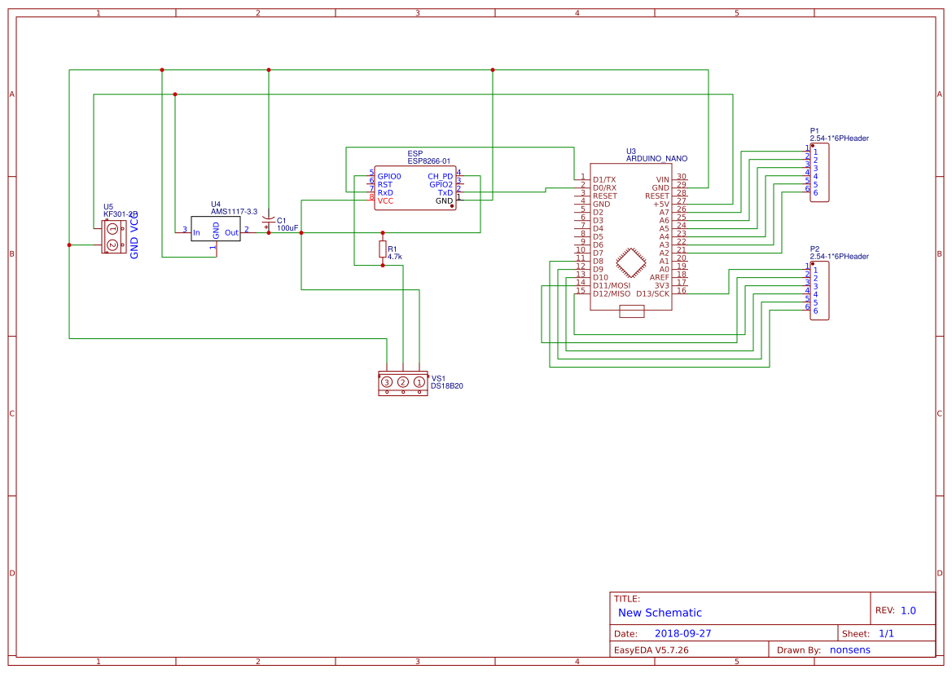The height and width of the screenshot is (674, 952).
Task: Click the New Schematic title text
Action: pyautogui.click(x=660, y=613)
